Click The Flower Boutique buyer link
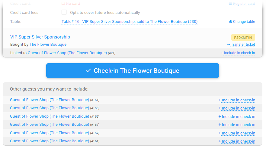 [x=48, y=45]
